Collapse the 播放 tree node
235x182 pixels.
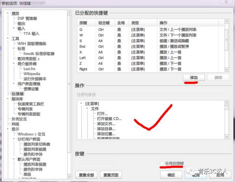pyautogui.click(x=8, y=13)
